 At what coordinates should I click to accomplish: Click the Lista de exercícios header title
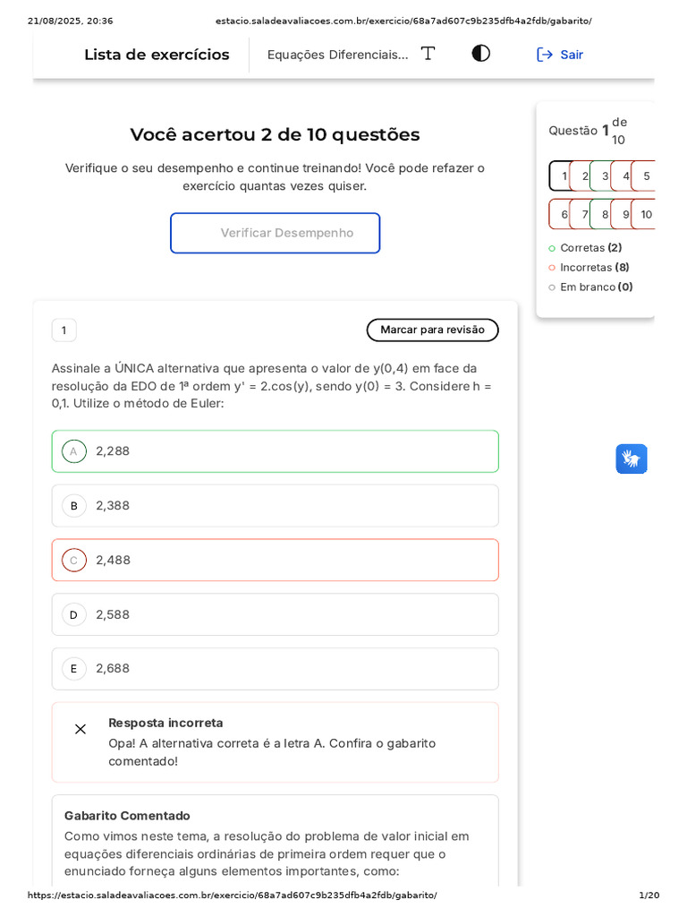[x=157, y=55]
